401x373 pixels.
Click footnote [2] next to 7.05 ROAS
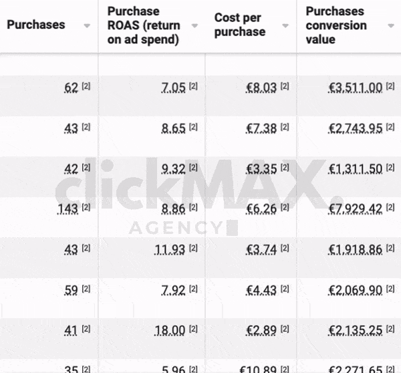(193, 87)
